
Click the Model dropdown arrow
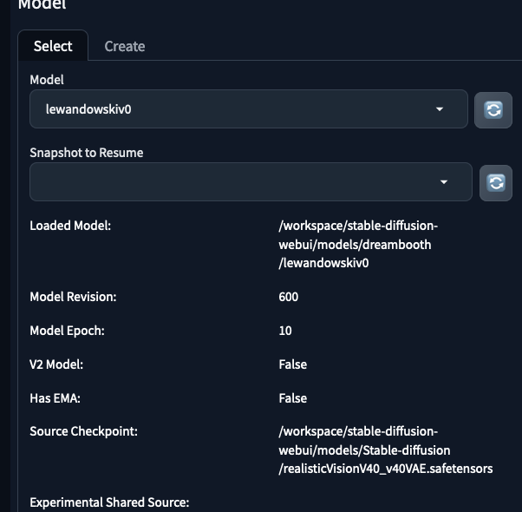(440, 109)
